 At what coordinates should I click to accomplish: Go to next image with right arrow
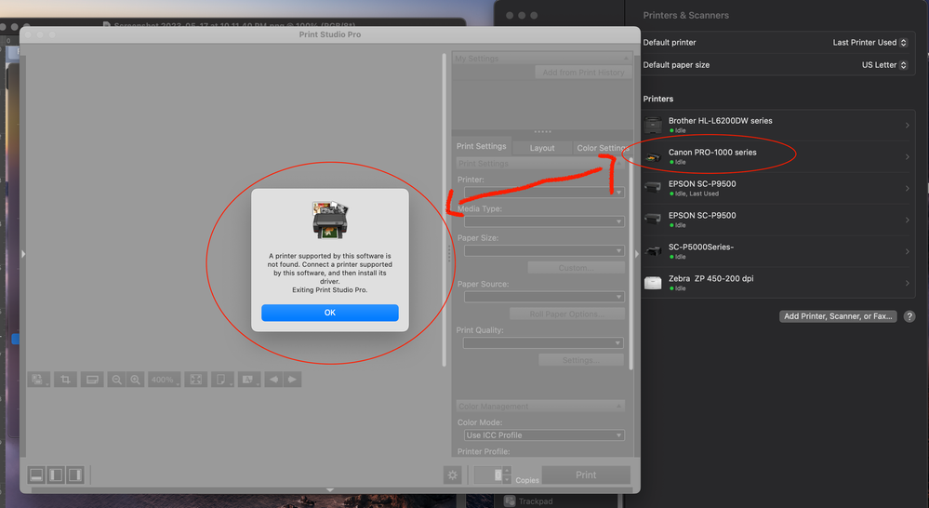292,380
